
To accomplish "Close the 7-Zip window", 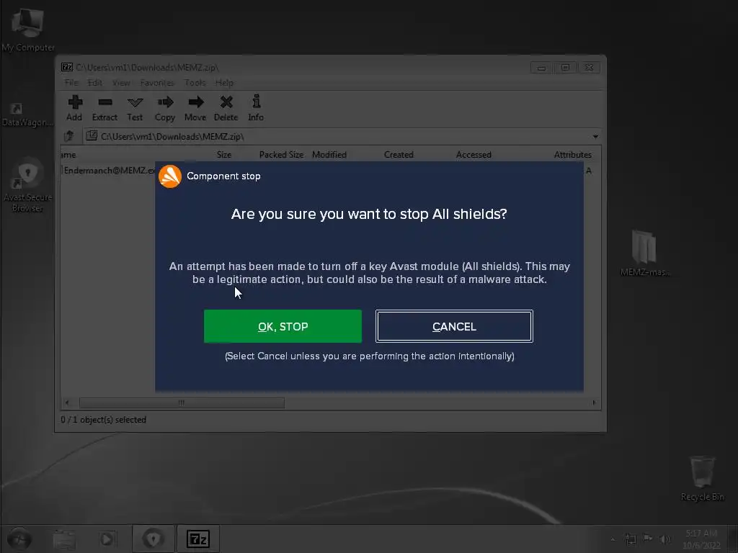I will [590, 68].
